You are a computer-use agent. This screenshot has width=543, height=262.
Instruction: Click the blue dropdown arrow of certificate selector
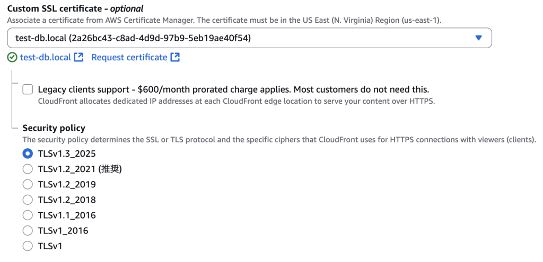pyautogui.click(x=479, y=38)
